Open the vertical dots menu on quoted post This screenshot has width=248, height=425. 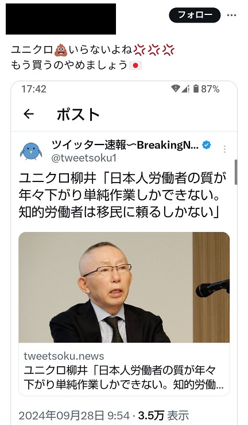tap(224, 149)
